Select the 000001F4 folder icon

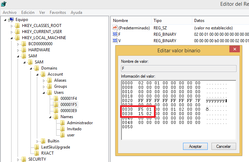56,99
